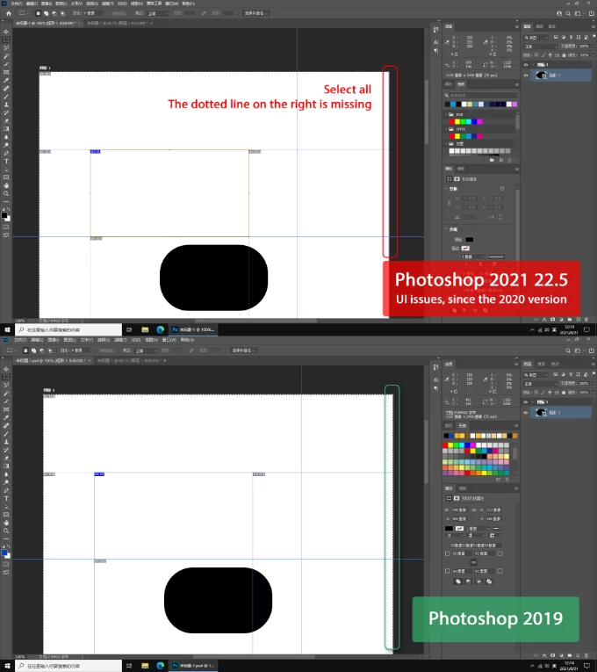Open the Channels tab in upper Layers panel group
This screenshot has width=597, height=672.
tap(540, 26)
